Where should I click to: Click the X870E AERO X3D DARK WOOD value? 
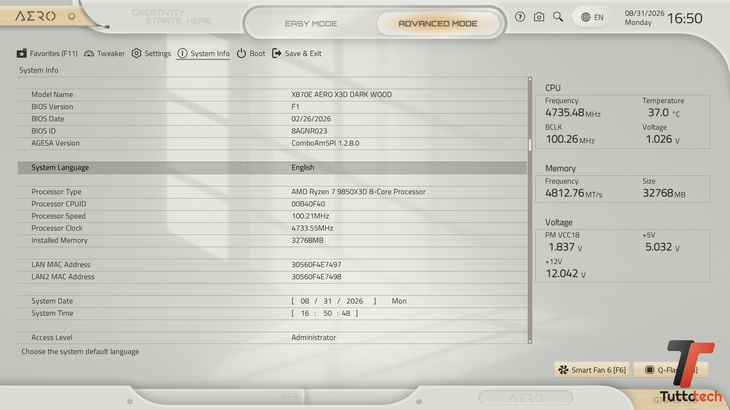tap(341, 95)
